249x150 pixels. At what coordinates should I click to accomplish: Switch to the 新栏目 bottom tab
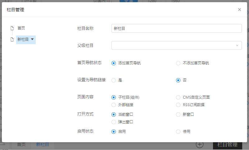(x=43, y=145)
